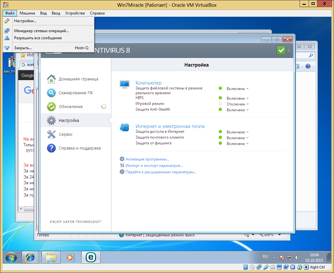
Task: Choose Разрешить все сообщения menu entry
Action: [x=48, y=38]
